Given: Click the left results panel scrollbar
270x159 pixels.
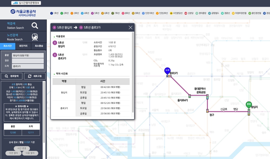Looking at the screenshot, I should click(44, 113).
